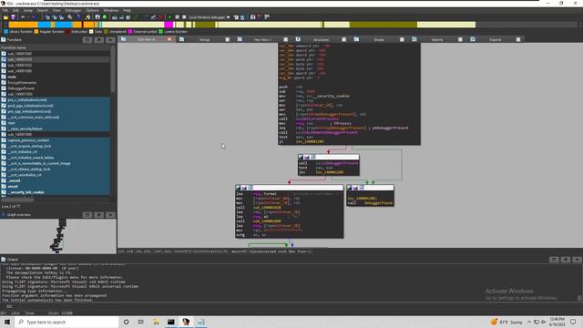Show hidden system tray icons chevron

click(529, 322)
